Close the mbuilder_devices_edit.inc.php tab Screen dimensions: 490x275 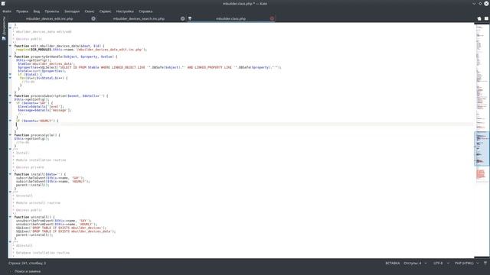[93, 18]
